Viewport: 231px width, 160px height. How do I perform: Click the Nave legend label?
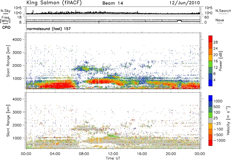[x=220, y=20]
